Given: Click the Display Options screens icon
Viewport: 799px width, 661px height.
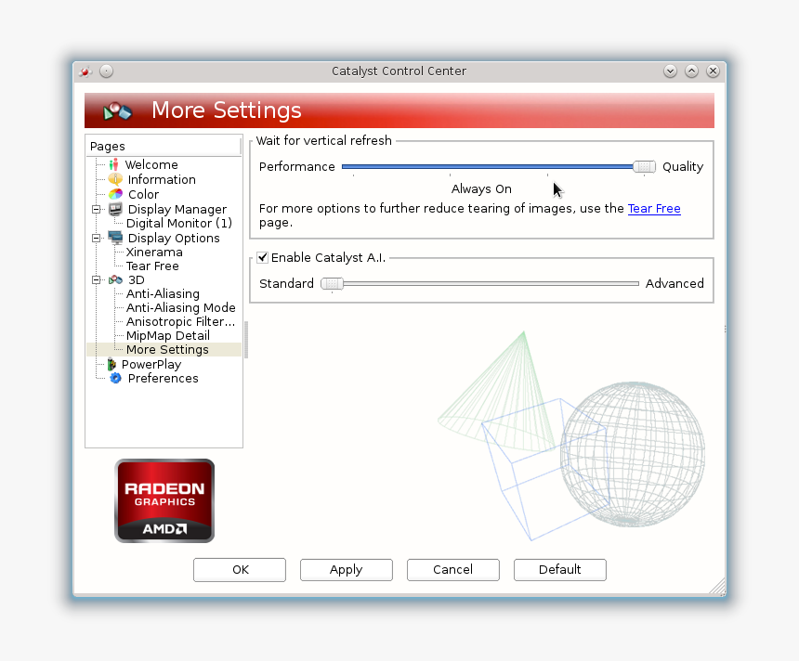Looking at the screenshot, I should pos(116,238).
